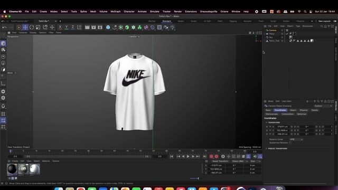Select the white material thumbnail
Viewport: 338px width, 190px height.
tap(34, 169)
